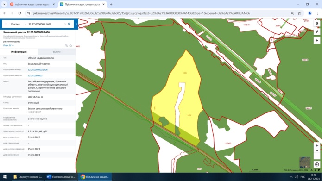
Task: Select the map measurement ruler tool
Action: point(317,32)
